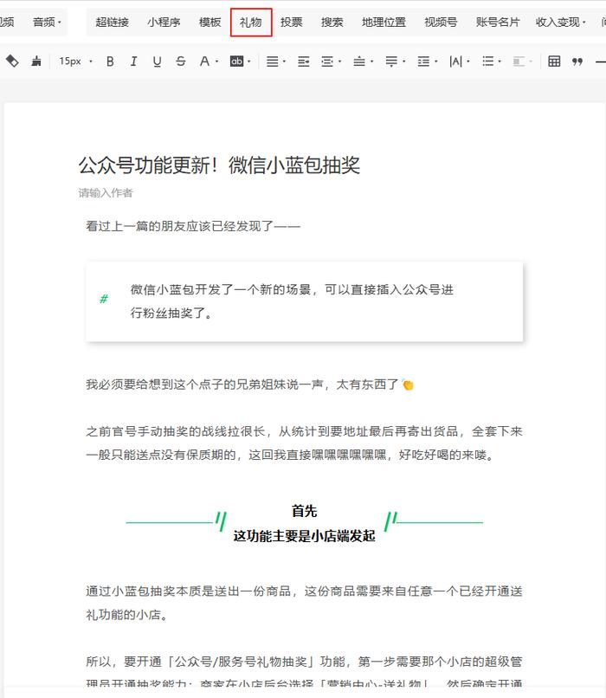The width and height of the screenshot is (606, 698).
Task: Open the line spacing dropdown
Action: click(x=427, y=61)
